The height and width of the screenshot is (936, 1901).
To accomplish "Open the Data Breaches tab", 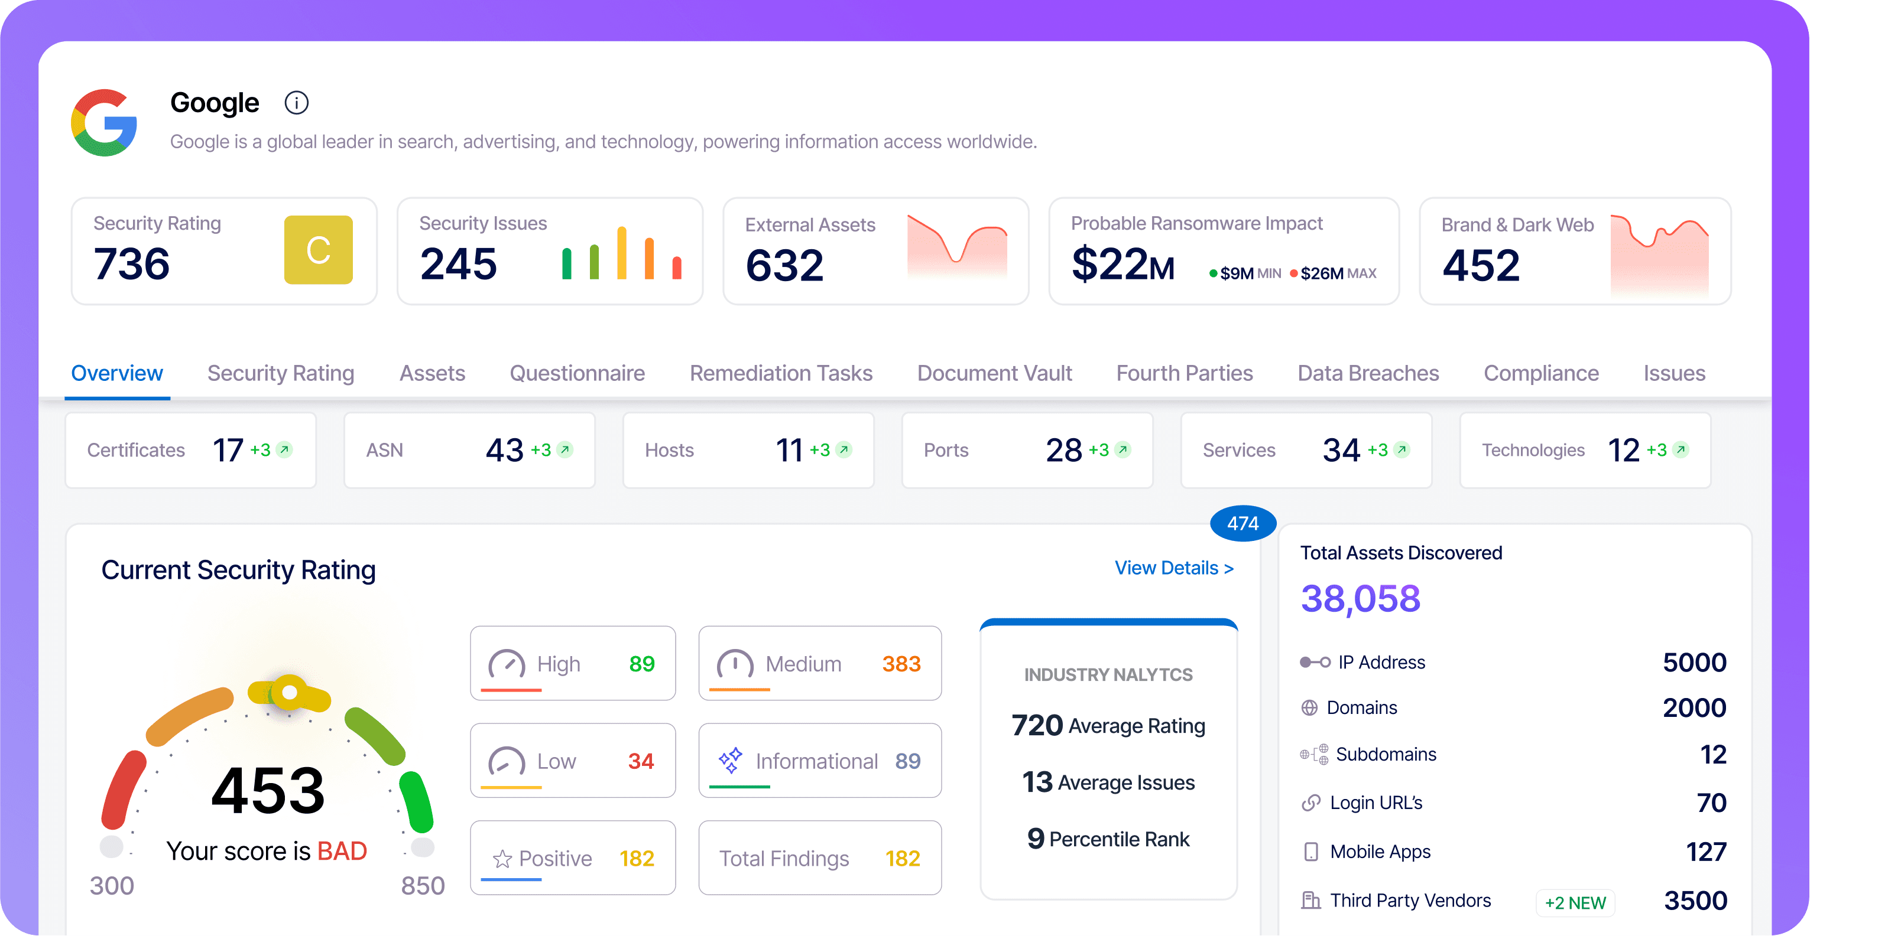I will (1367, 373).
